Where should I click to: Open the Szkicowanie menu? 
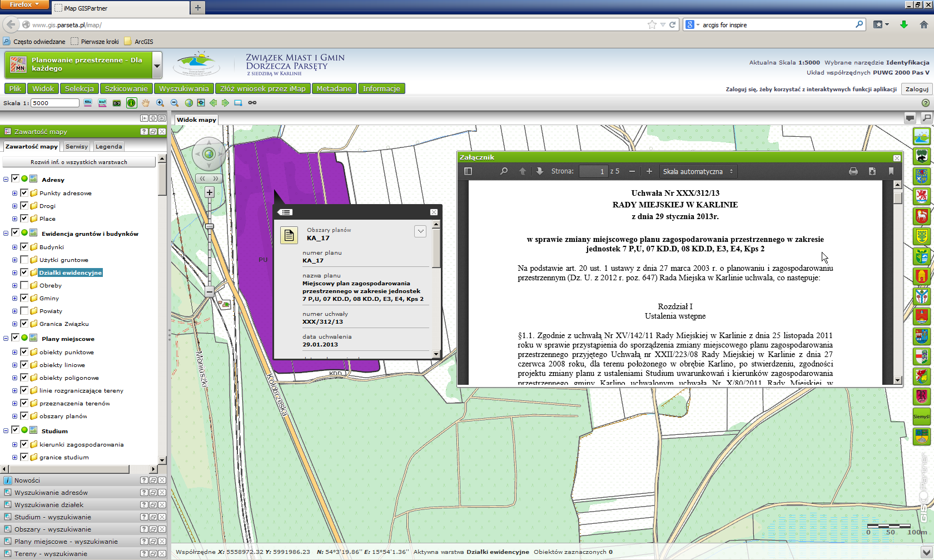point(126,88)
